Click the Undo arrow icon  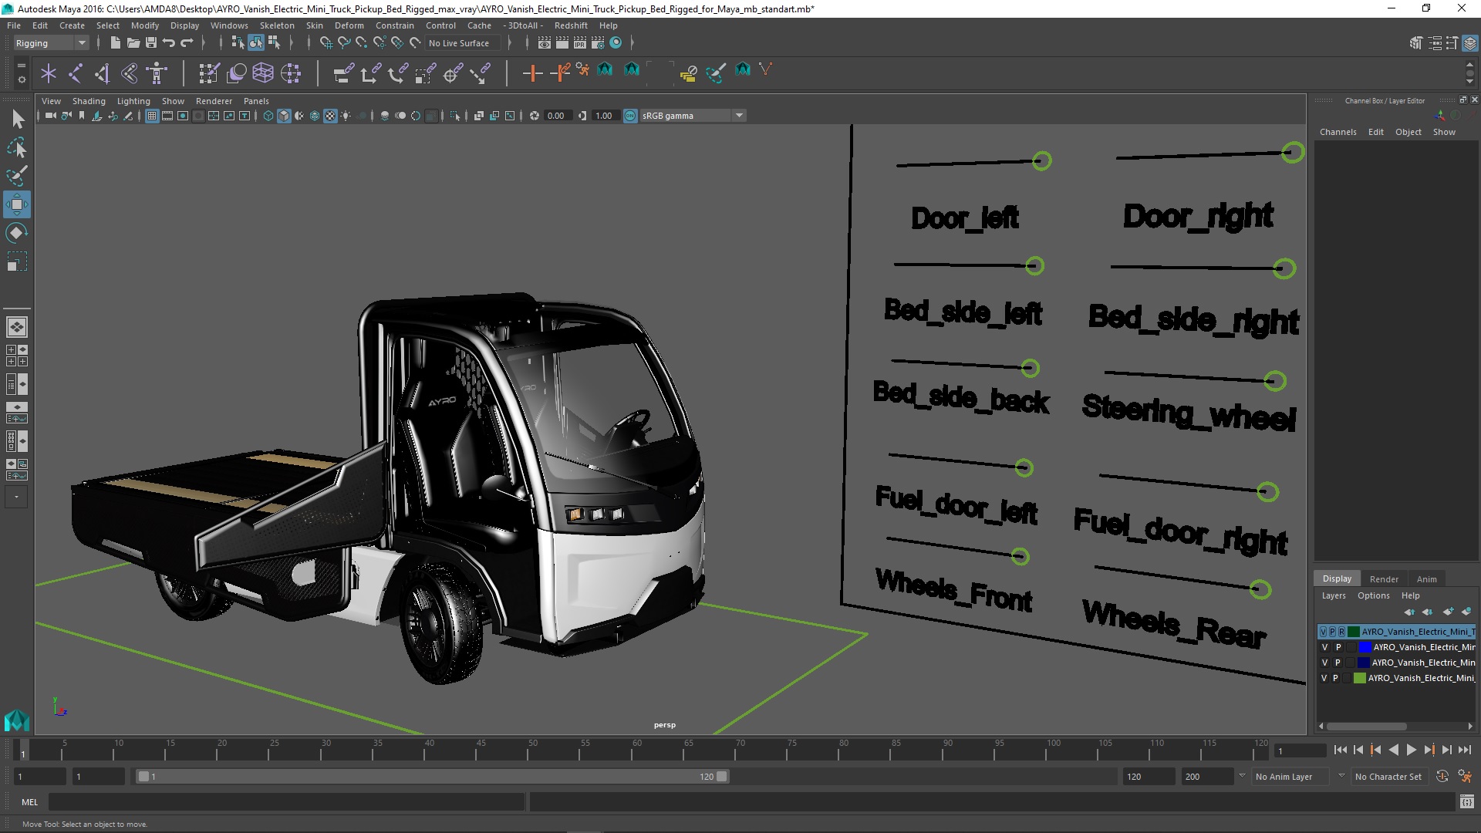point(169,43)
